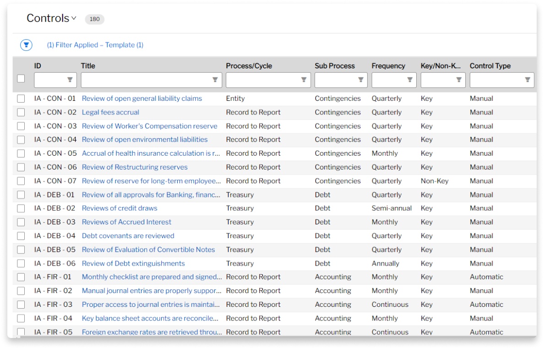Check the row IA - FIR - 02
Image resolution: width=544 pixels, height=349 pixels.
click(x=21, y=291)
